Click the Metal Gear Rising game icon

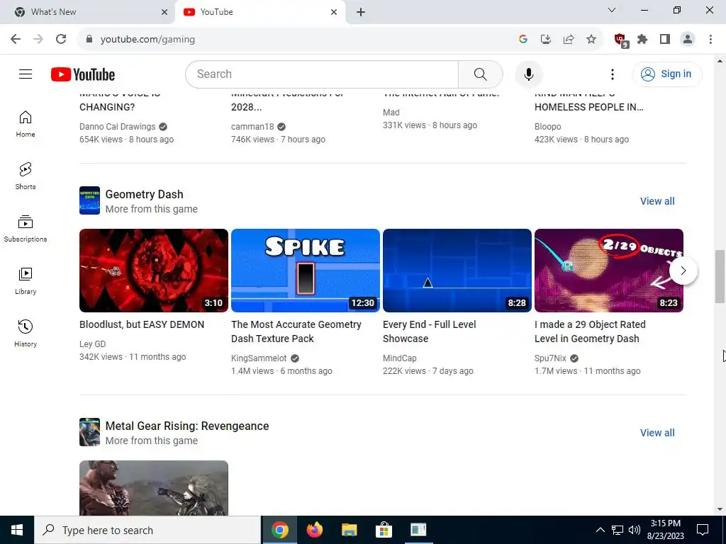click(x=89, y=432)
